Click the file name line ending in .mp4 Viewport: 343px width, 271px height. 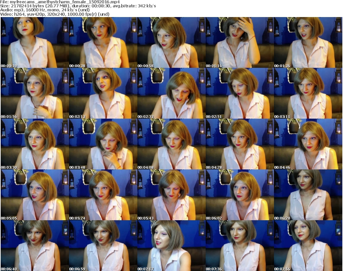60,2
